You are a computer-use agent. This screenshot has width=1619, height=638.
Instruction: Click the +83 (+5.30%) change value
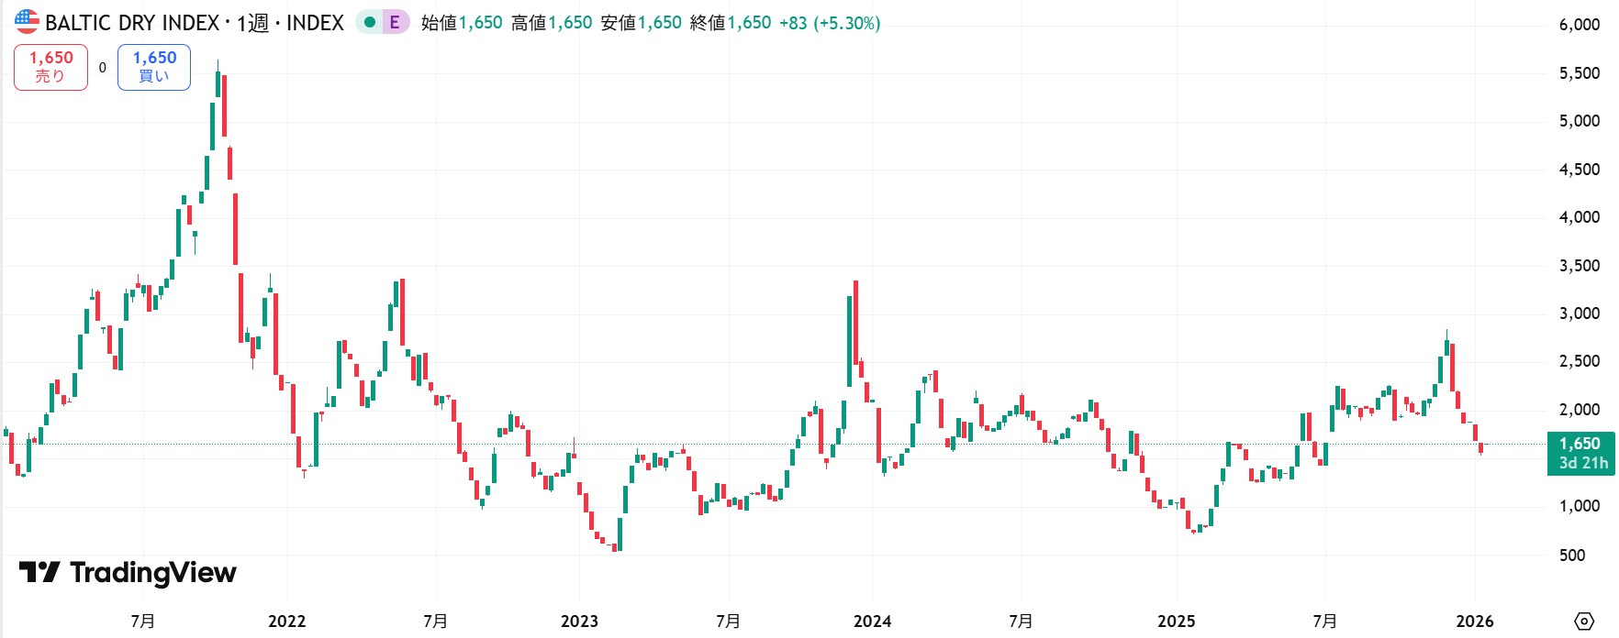(830, 23)
